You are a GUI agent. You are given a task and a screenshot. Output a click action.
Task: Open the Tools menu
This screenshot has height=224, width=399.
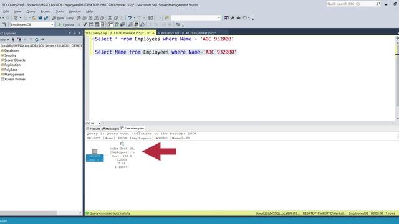point(60,11)
